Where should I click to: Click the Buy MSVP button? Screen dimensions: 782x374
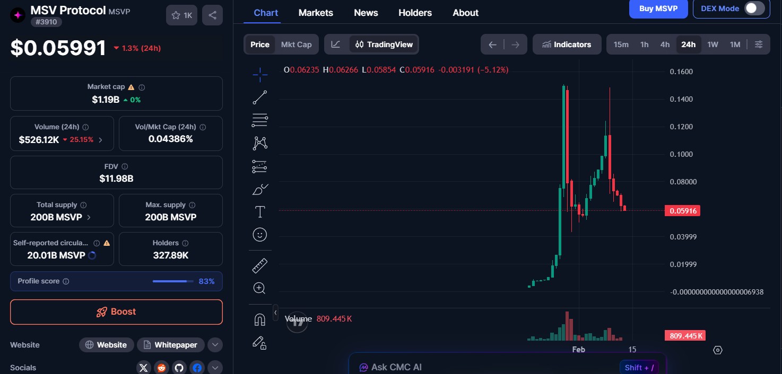coord(658,8)
